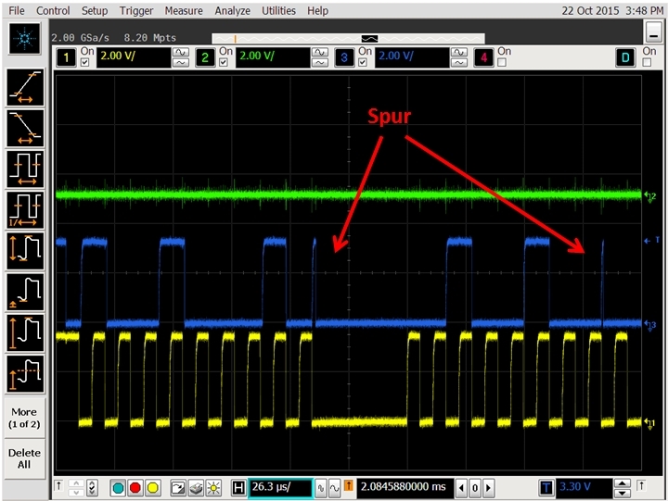668x501 pixels.
Task: Click the More (1 of 2) button
Action: click(24, 418)
